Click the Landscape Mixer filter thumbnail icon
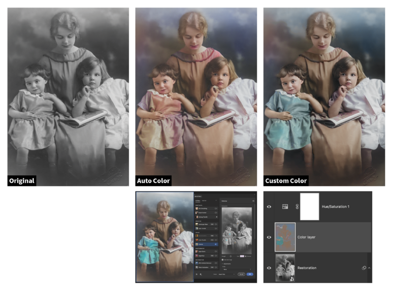Screen dimensions: 394x291 point(197,225)
